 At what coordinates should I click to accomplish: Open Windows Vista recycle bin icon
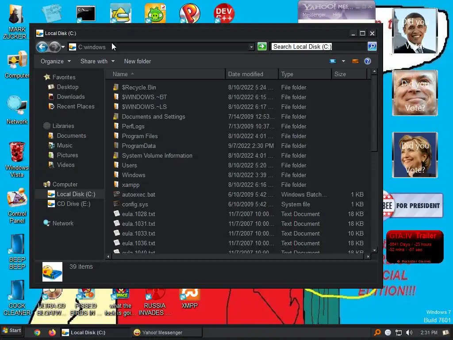click(17, 159)
